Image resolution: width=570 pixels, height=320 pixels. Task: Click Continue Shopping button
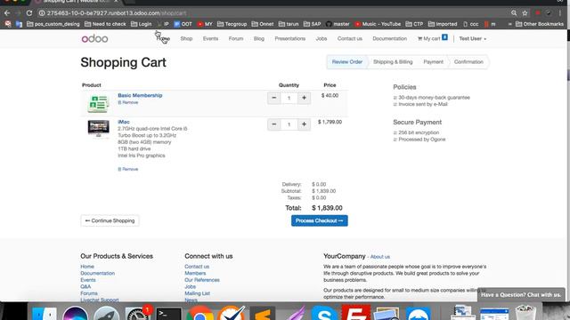point(110,220)
